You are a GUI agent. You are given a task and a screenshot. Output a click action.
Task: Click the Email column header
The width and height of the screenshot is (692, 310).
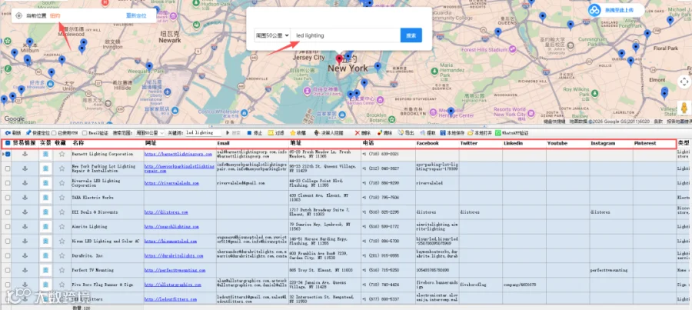click(223, 143)
